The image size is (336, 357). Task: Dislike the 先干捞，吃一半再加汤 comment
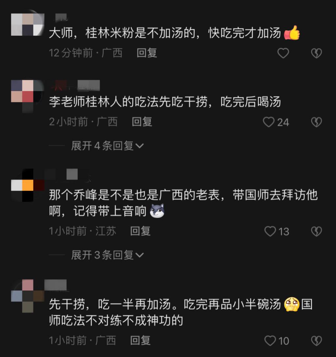coord(316,341)
